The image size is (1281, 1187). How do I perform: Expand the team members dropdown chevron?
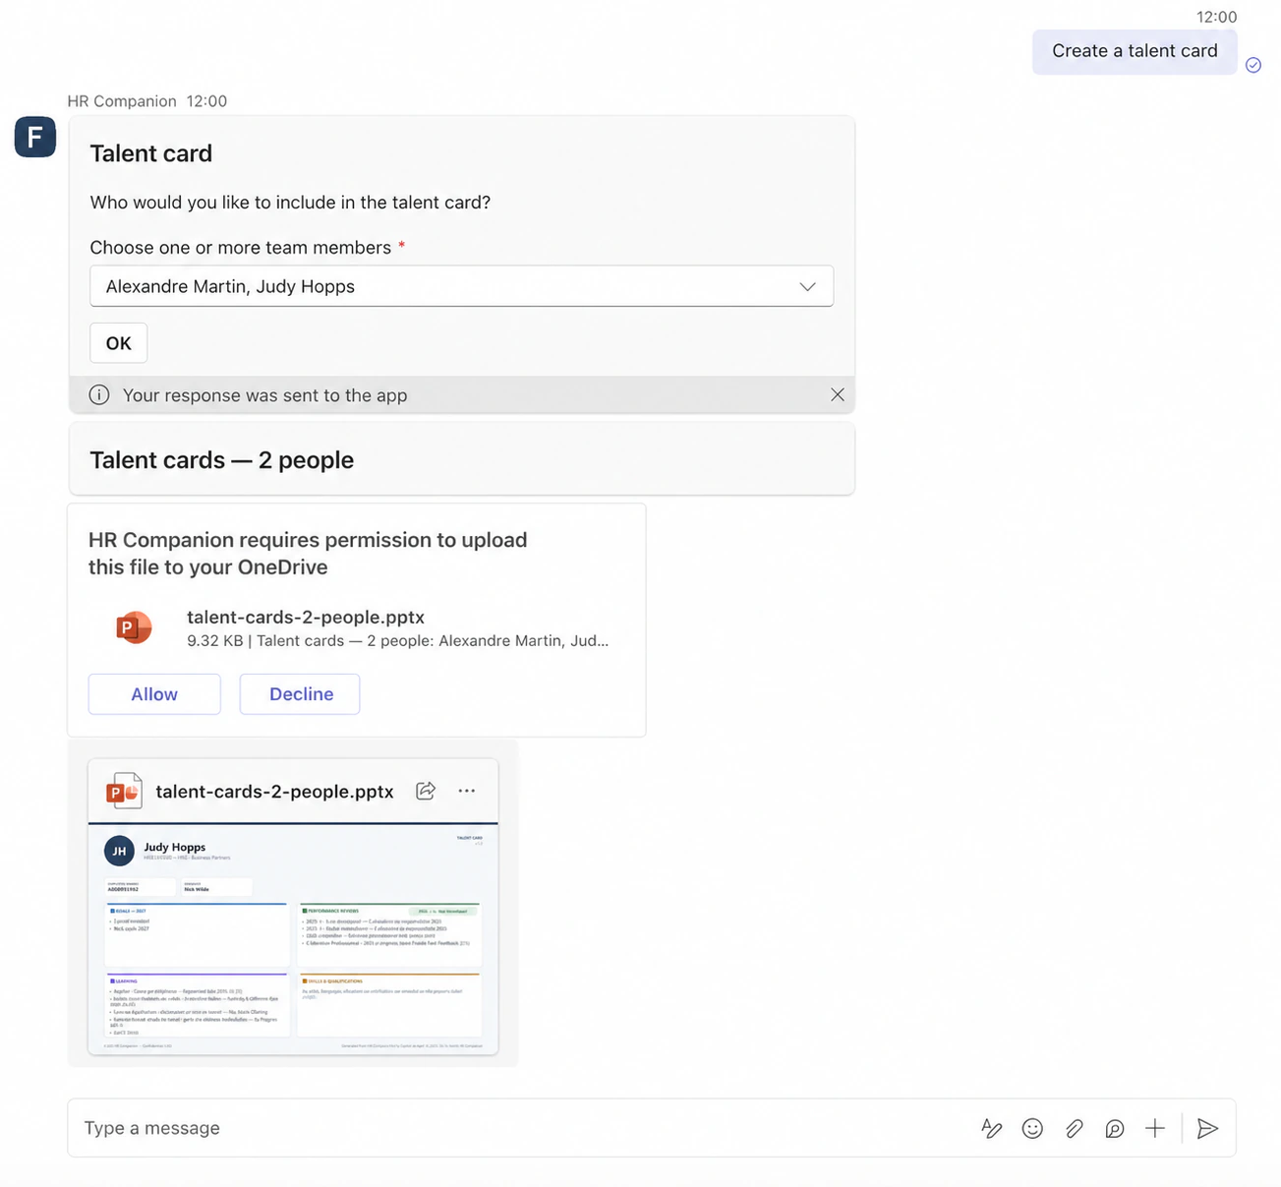coord(807,286)
